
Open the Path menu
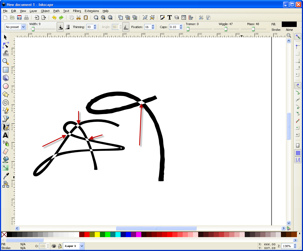56,11
